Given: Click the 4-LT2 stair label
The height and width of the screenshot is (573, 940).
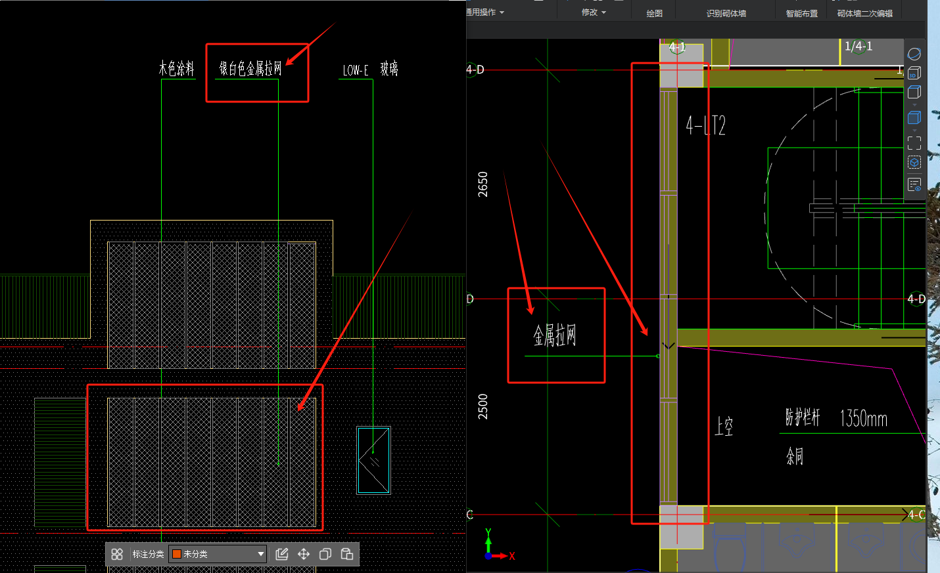Looking at the screenshot, I should pyautogui.click(x=706, y=125).
